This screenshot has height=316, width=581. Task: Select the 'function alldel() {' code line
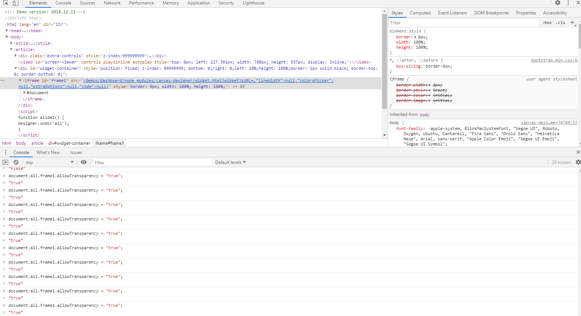41,117
